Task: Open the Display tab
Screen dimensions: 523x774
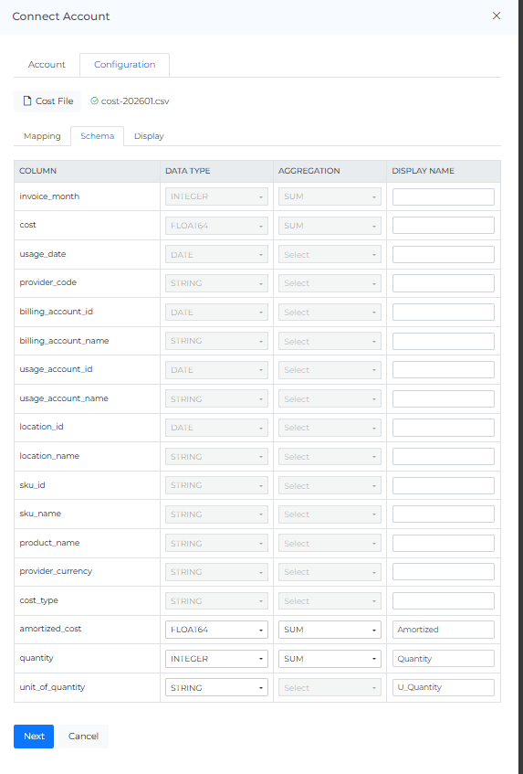Action: click(x=149, y=136)
